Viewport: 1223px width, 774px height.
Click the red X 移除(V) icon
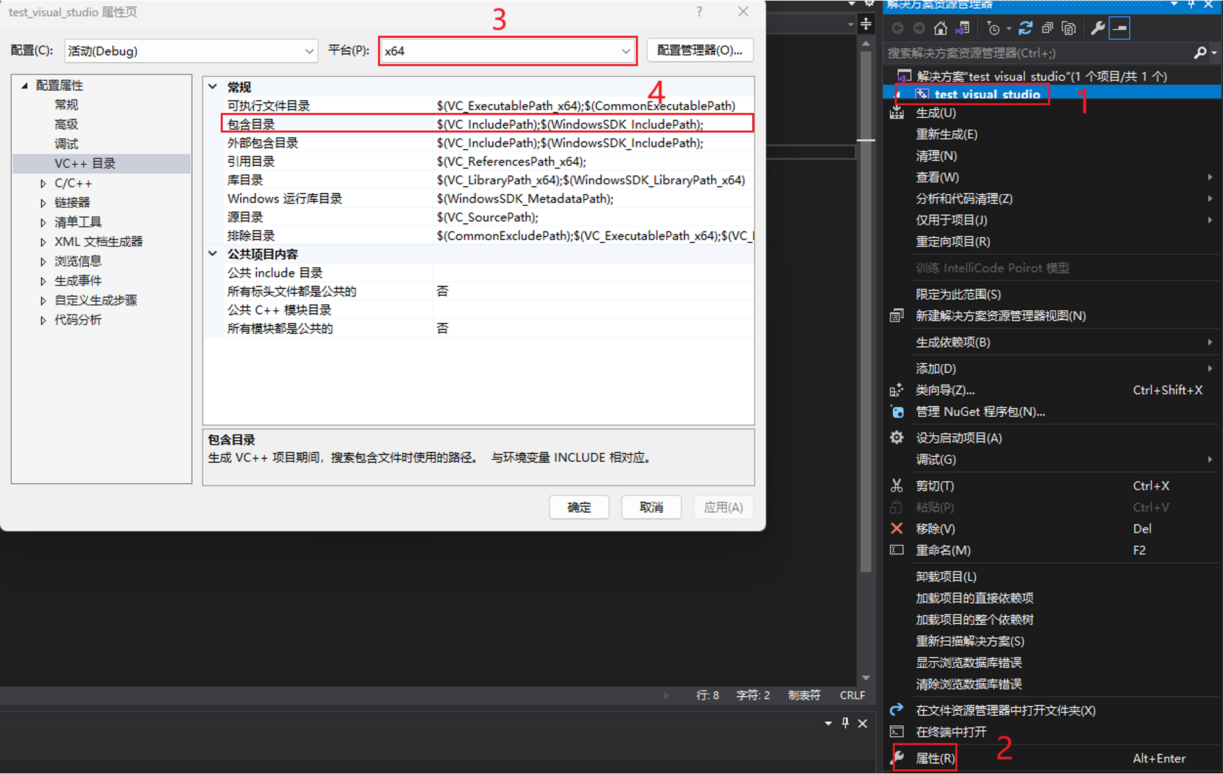(x=897, y=528)
